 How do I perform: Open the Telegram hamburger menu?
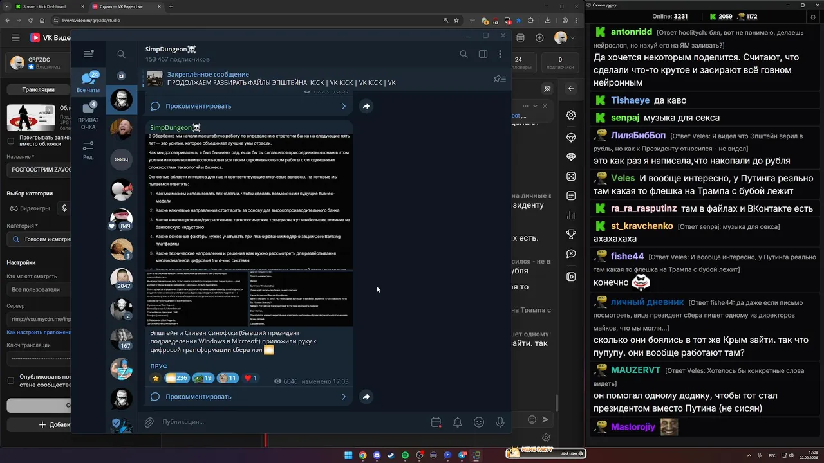click(x=88, y=54)
